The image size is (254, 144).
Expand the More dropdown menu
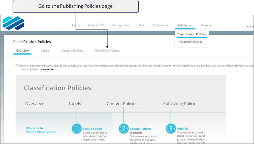tap(206, 25)
